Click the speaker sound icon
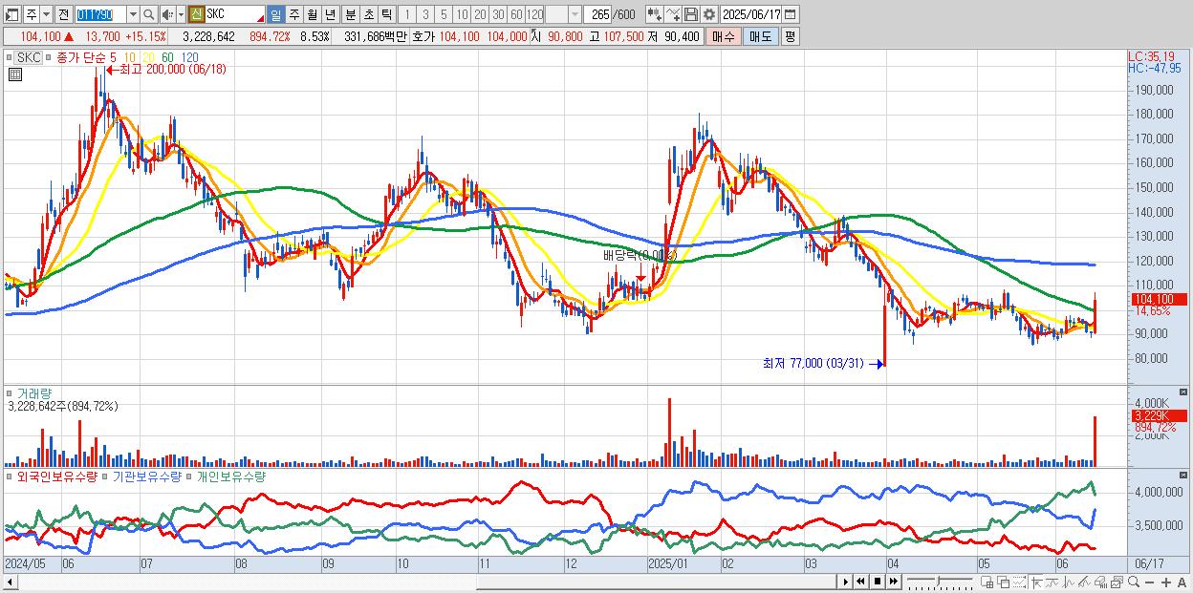The height and width of the screenshot is (593, 1193). click(x=167, y=14)
